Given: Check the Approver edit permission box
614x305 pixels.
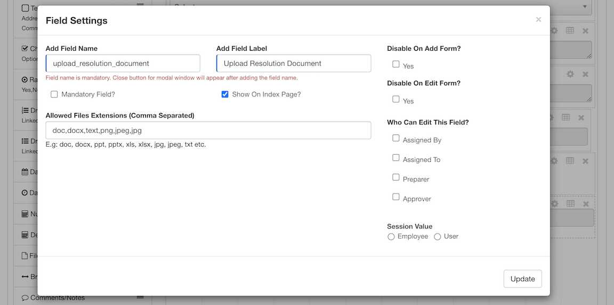Looking at the screenshot, I should 396,197.
